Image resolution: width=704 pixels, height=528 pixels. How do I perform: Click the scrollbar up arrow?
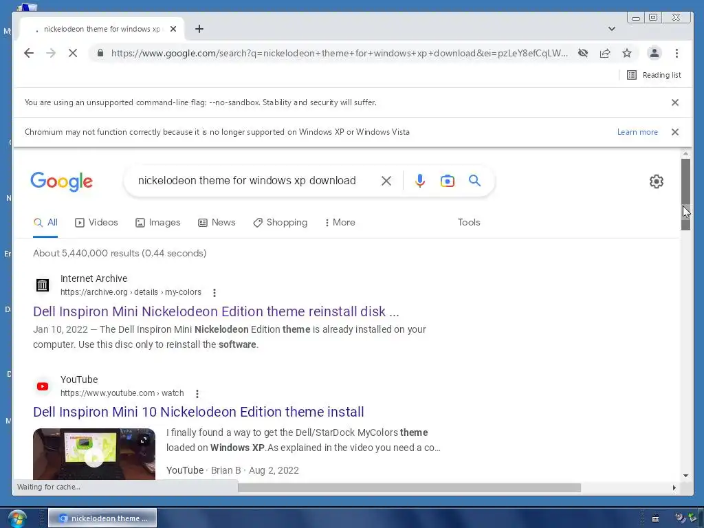[x=685, y=154]
